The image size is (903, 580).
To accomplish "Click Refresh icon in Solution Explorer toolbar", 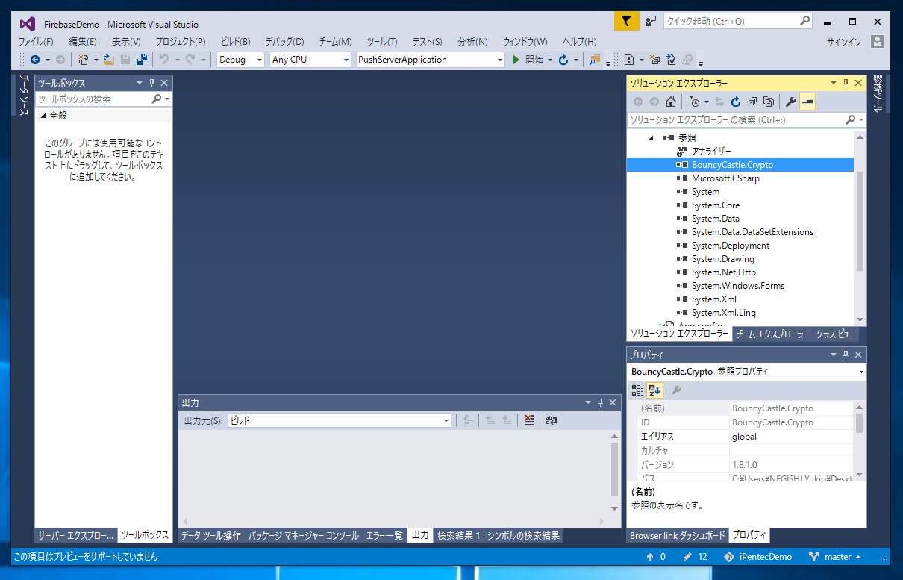I will click(736, 102).
